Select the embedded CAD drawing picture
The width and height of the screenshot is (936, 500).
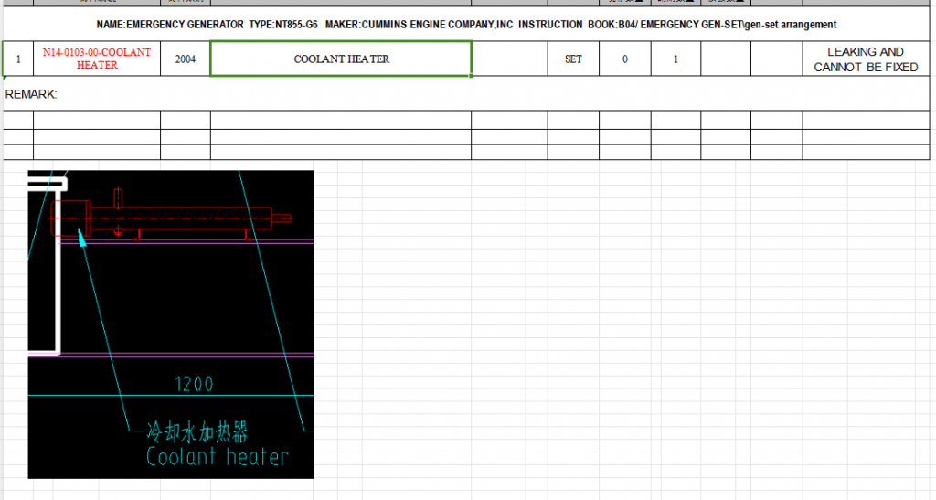[x=171, y=324]
